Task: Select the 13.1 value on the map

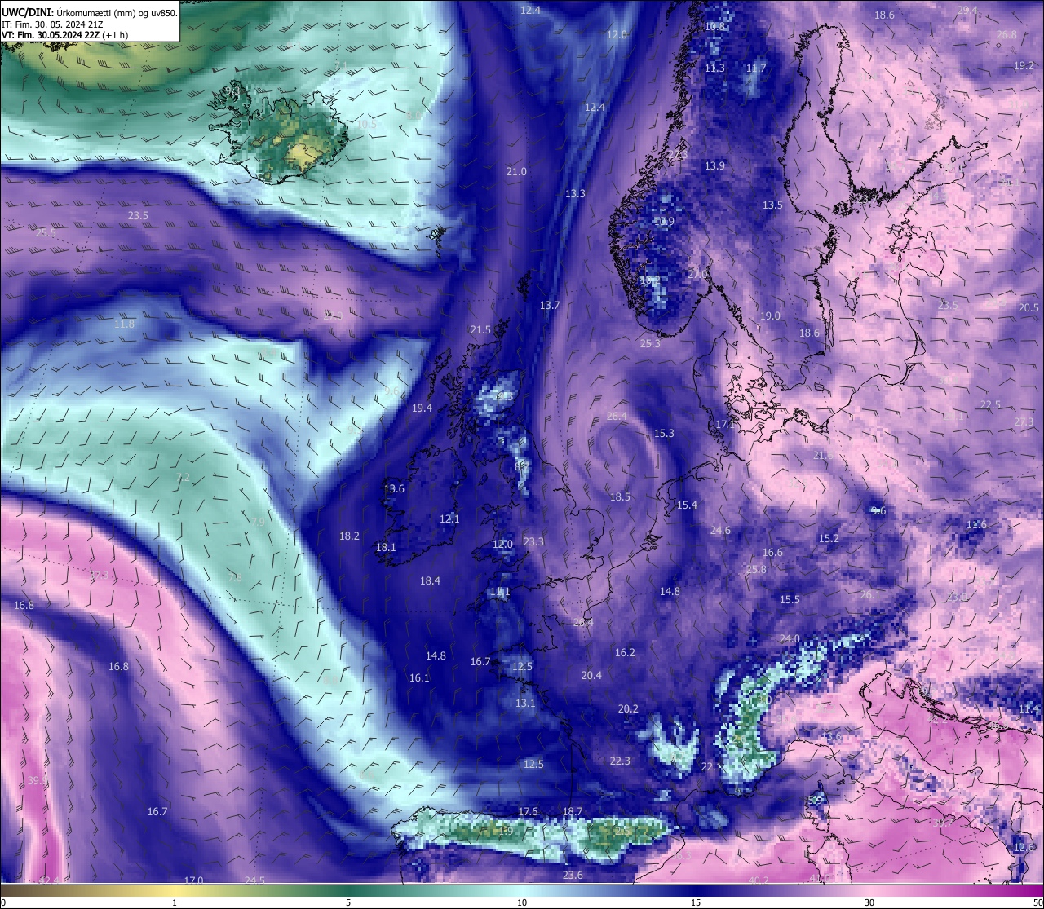Action: click(525, 703)
